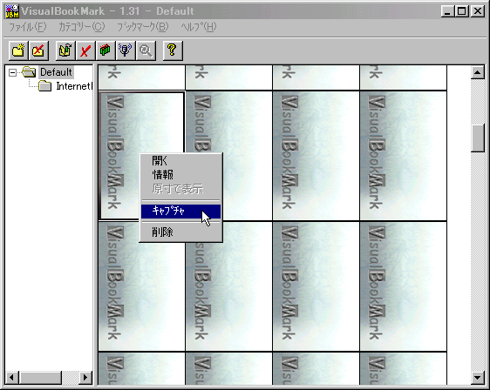Image resolution: width=490 pixels, height=390 pixels.
Task: Open the ファイル(F) menu
Action: tap(28, 27)
